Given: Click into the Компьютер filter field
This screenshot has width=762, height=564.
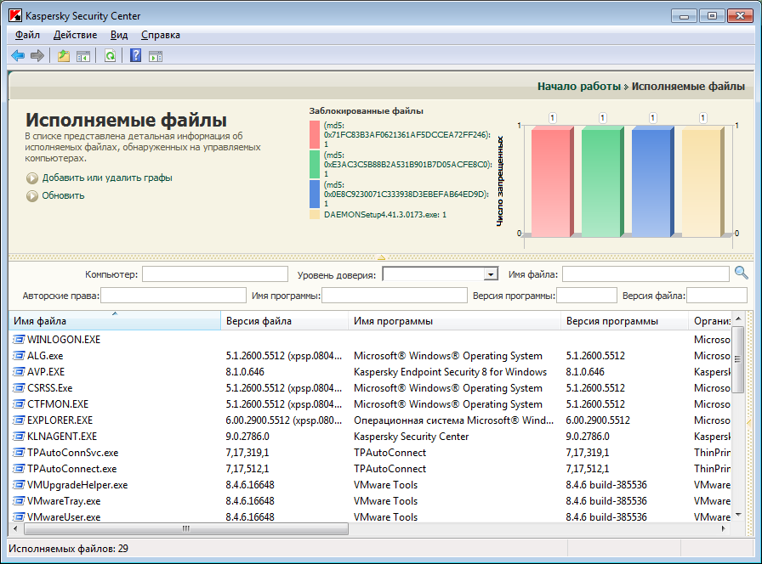Looking at the screenshot, I should pyautogui.click(x=214, y=274).
